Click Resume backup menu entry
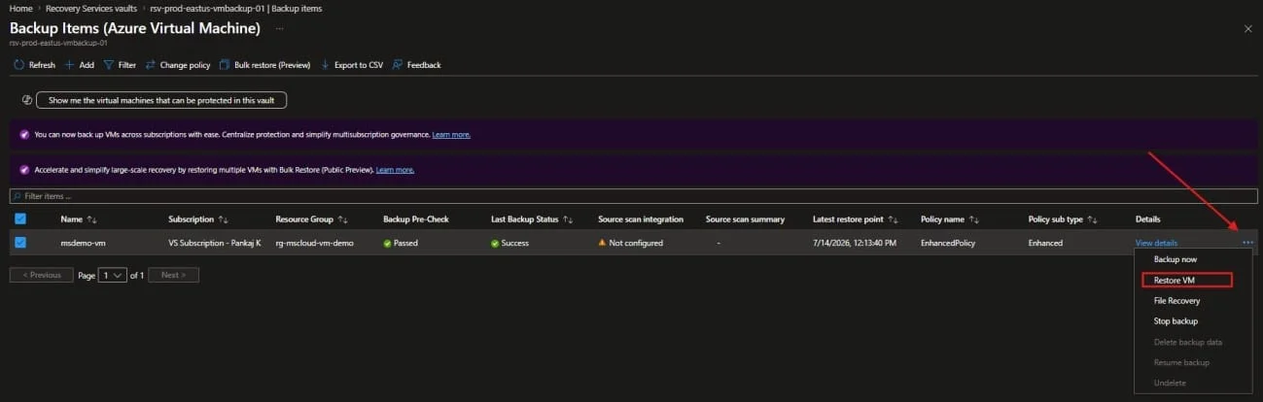Viewport: 1263px width, 402px height. [1180, 362]
